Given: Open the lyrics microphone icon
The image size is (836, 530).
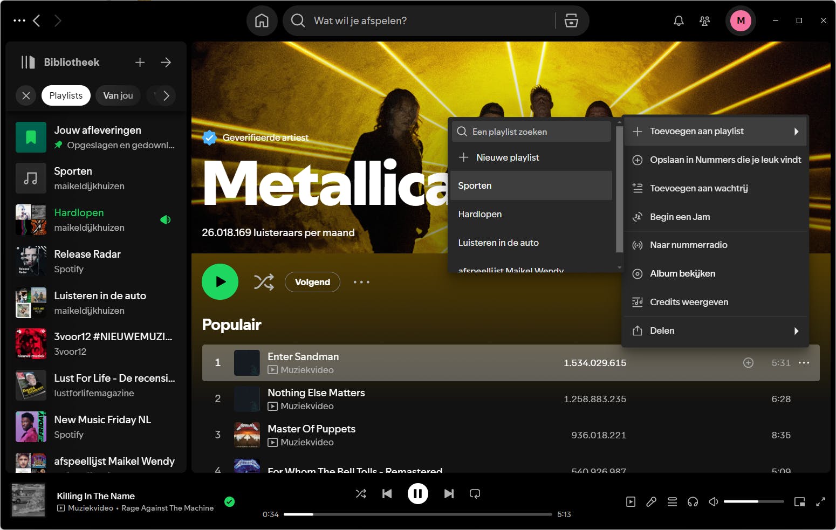Looking at the screenshot, I should pyautogui.click(x=651, y=502).
